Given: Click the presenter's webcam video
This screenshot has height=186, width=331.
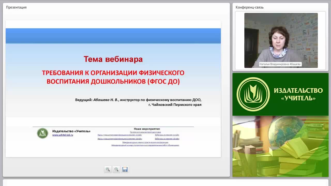Looking at the screenshot, I should tap(281, 40).
